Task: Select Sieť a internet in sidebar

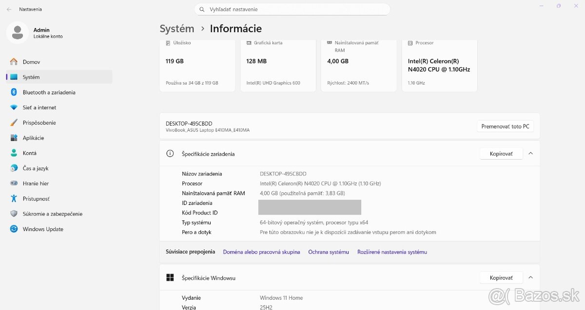Action: point(38,107)
